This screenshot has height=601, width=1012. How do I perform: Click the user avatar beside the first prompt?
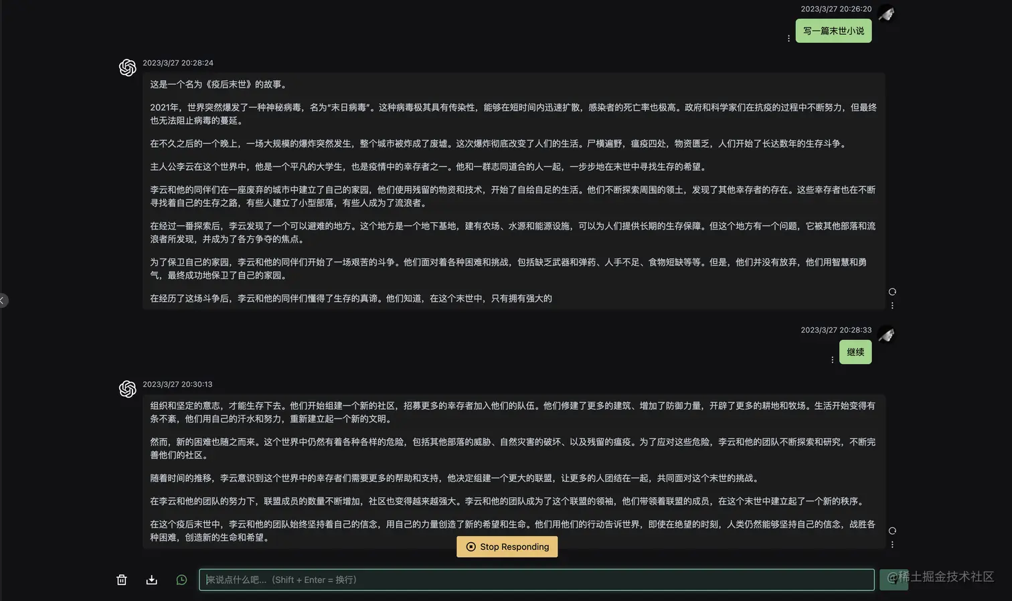[x=886, y=14]
